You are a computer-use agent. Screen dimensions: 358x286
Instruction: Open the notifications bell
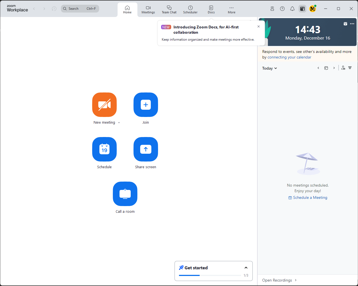292,9
